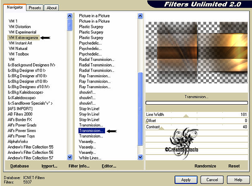Click the Contrast slider handle

coord(161,128)
